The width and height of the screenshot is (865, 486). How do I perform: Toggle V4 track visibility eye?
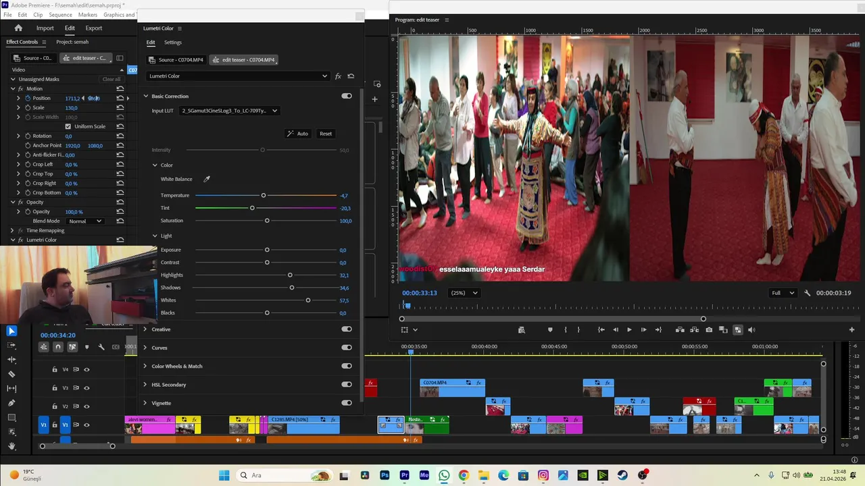coord(86,369)
